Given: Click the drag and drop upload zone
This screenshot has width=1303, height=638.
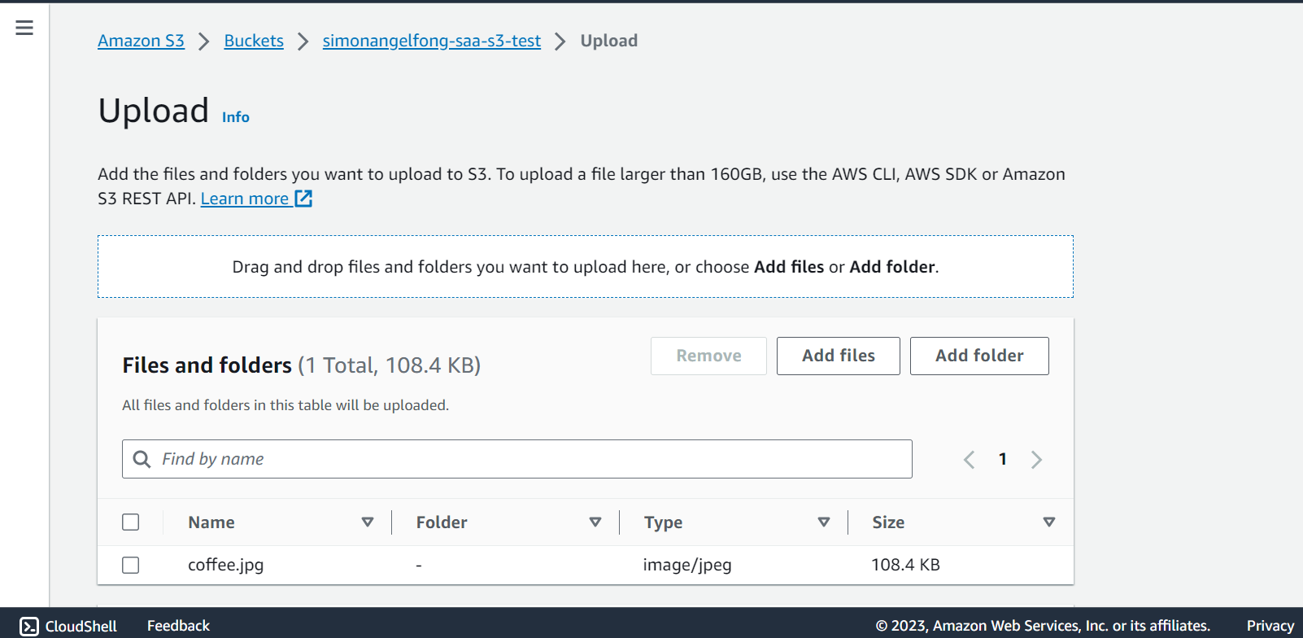Looking at the screenshot, I should tap(586, 267).
